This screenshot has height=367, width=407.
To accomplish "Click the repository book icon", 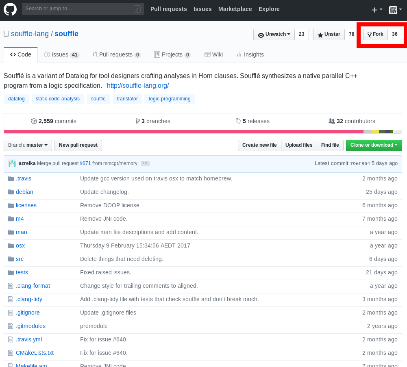I will point(6,34).
